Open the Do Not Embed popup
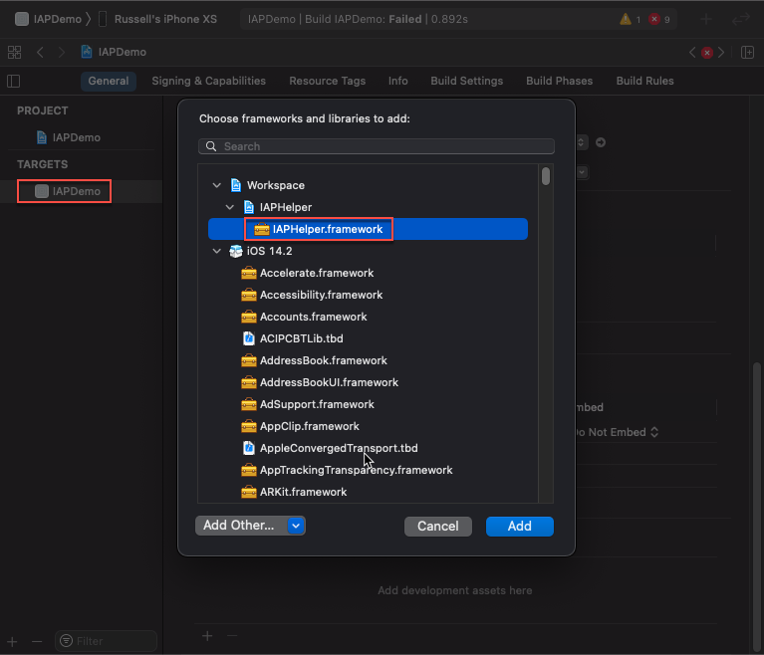The image size is (764, 655). point(617,432)
